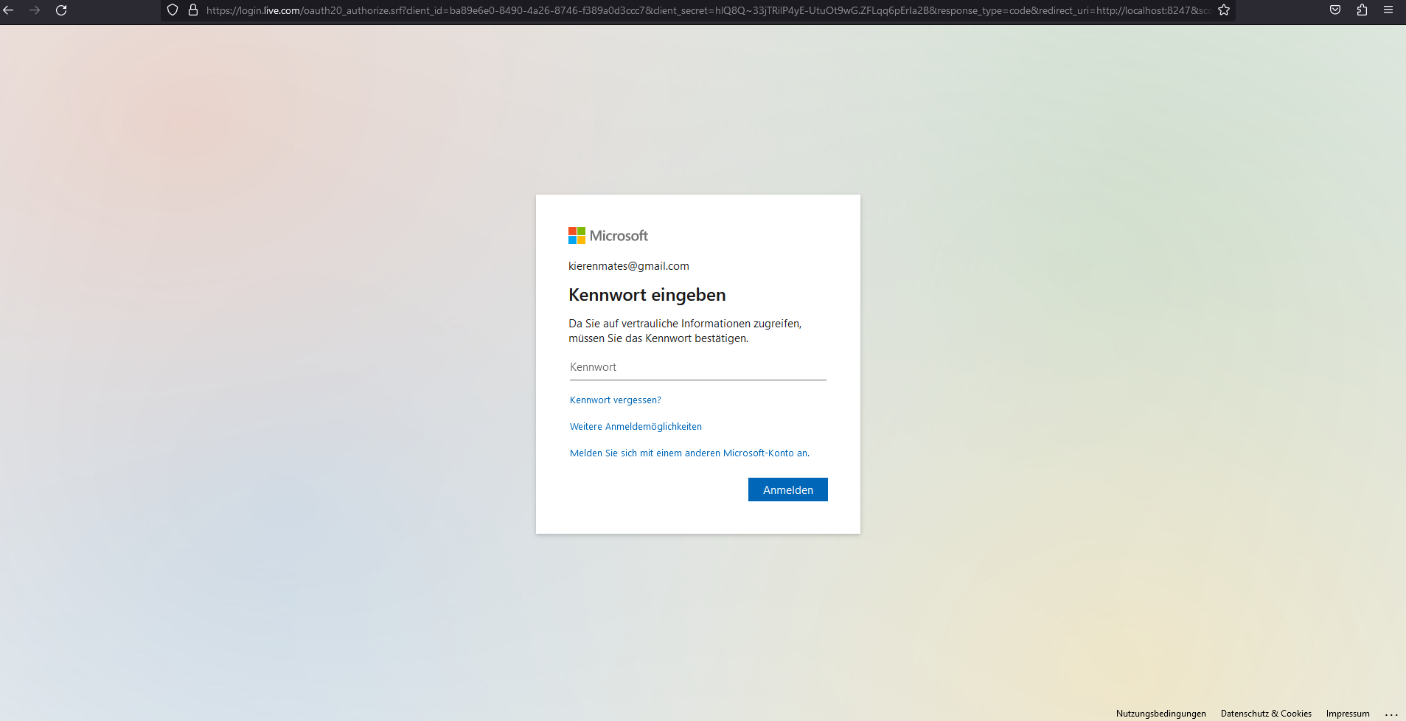Screen dimensions: 1406x721
Task: Show site security via the padlock icon
Action: point(193,10)
